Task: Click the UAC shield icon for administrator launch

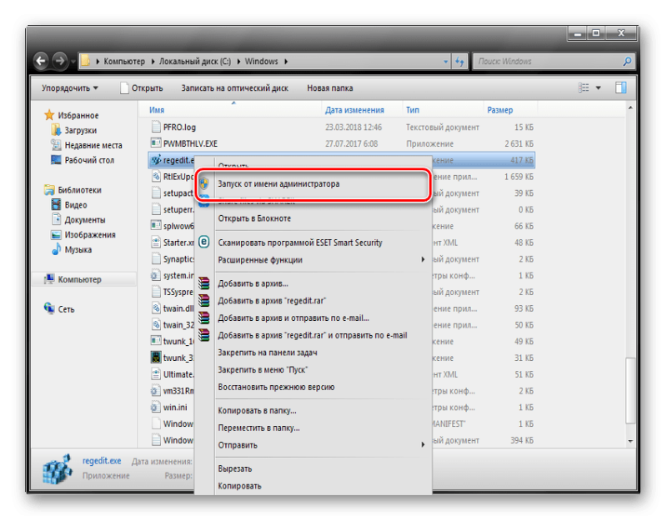Action: point(204,183)
